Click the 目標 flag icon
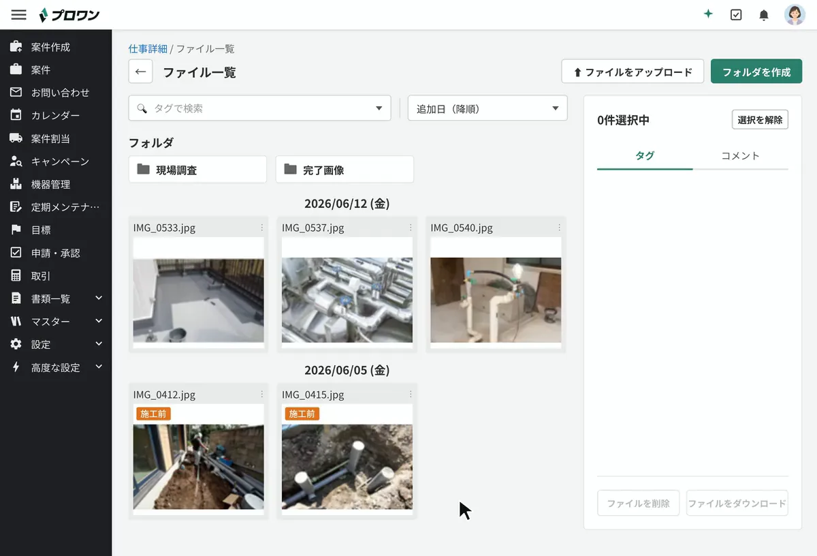 [16, 230]
